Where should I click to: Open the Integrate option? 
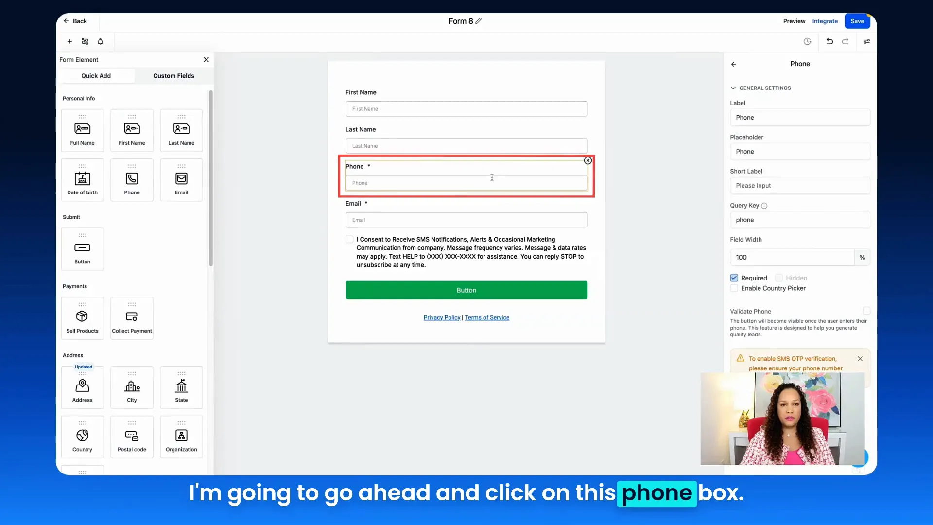point(825,21)
